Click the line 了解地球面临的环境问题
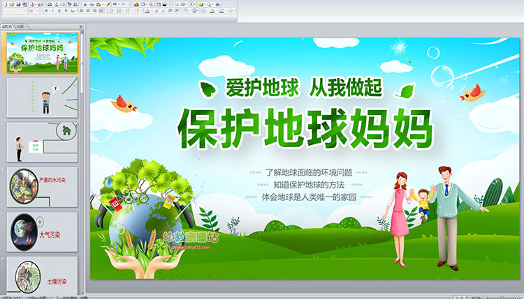This screenshot has width=524, height=299. coord(309,172)
